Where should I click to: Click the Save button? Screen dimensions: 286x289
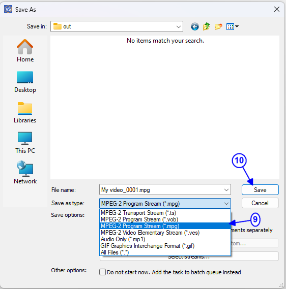coord(260,189)
